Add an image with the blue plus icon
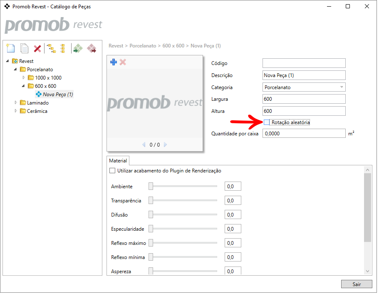The image size is (379, 294). [x=114, y=62]
